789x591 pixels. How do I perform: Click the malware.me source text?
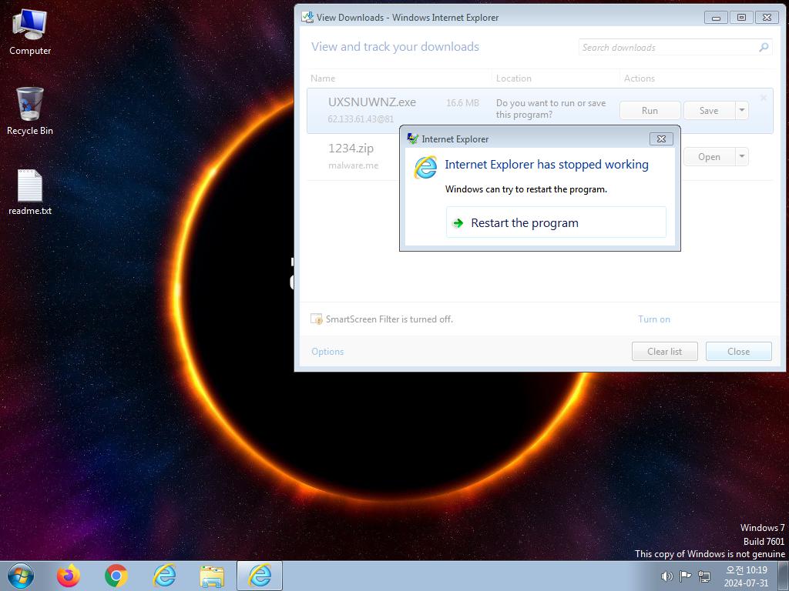[x=353, y=165]
